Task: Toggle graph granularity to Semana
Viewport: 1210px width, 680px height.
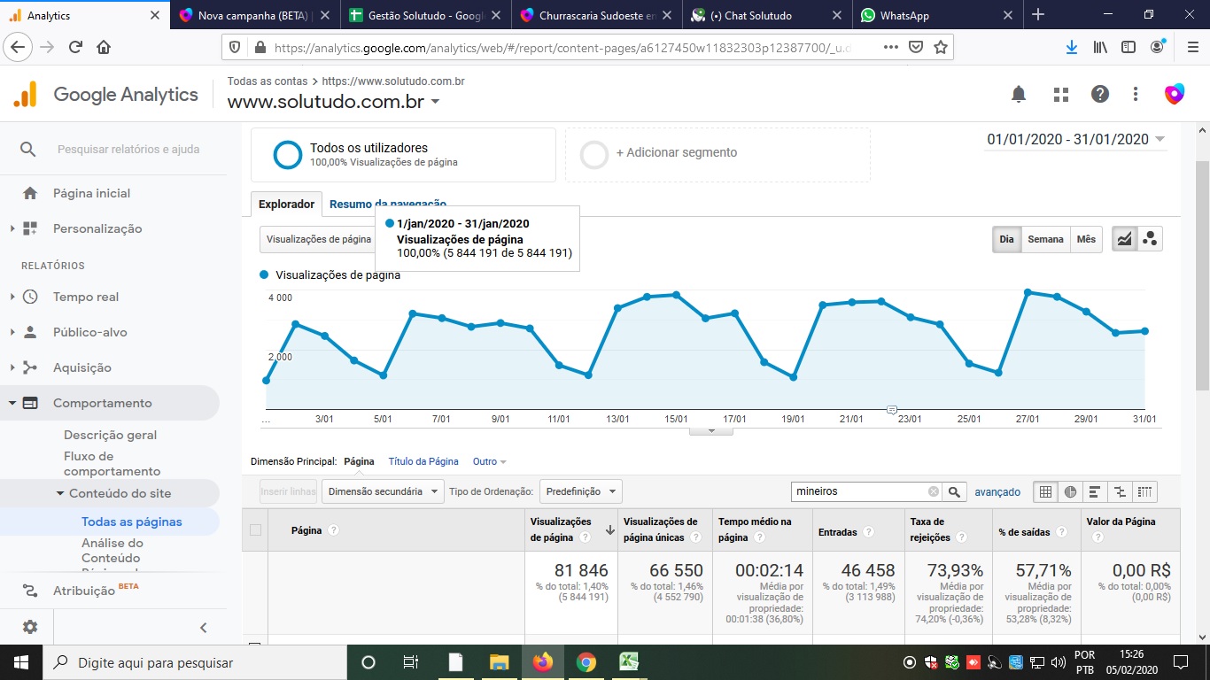Action: (x=1045, y=239)
